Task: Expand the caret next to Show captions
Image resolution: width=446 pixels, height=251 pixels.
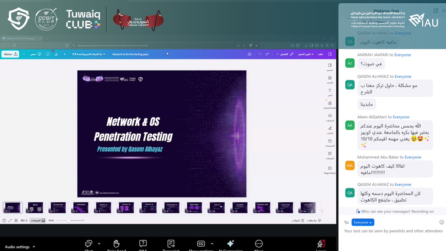Action: point(212,244)
